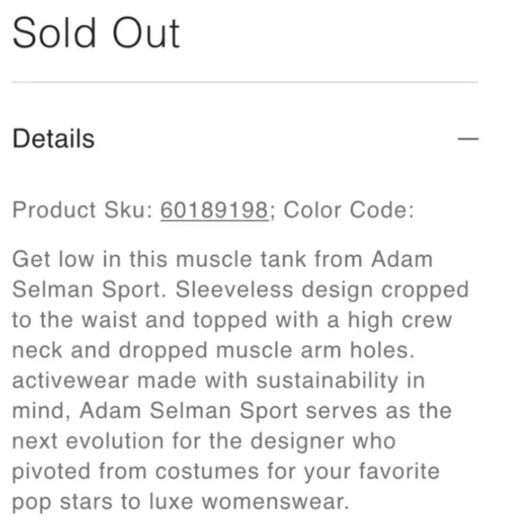Select the Product Sku label text
The image size is (532, 532).
[x=82, y=210]
